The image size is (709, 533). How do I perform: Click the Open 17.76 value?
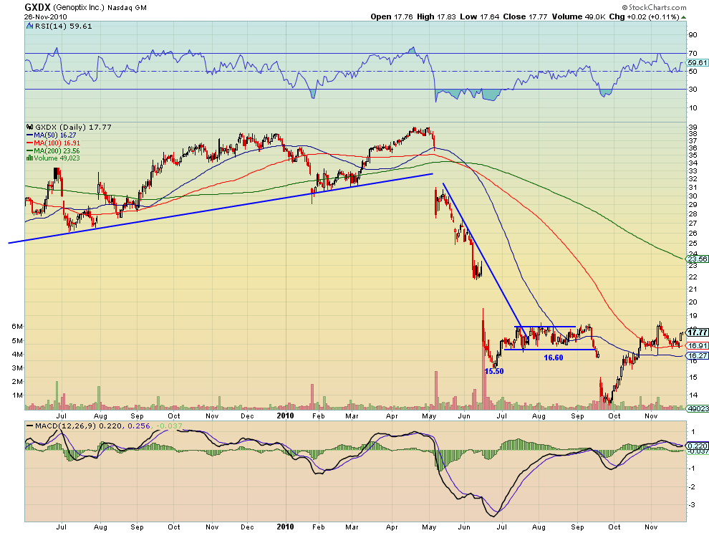point(392,16)
